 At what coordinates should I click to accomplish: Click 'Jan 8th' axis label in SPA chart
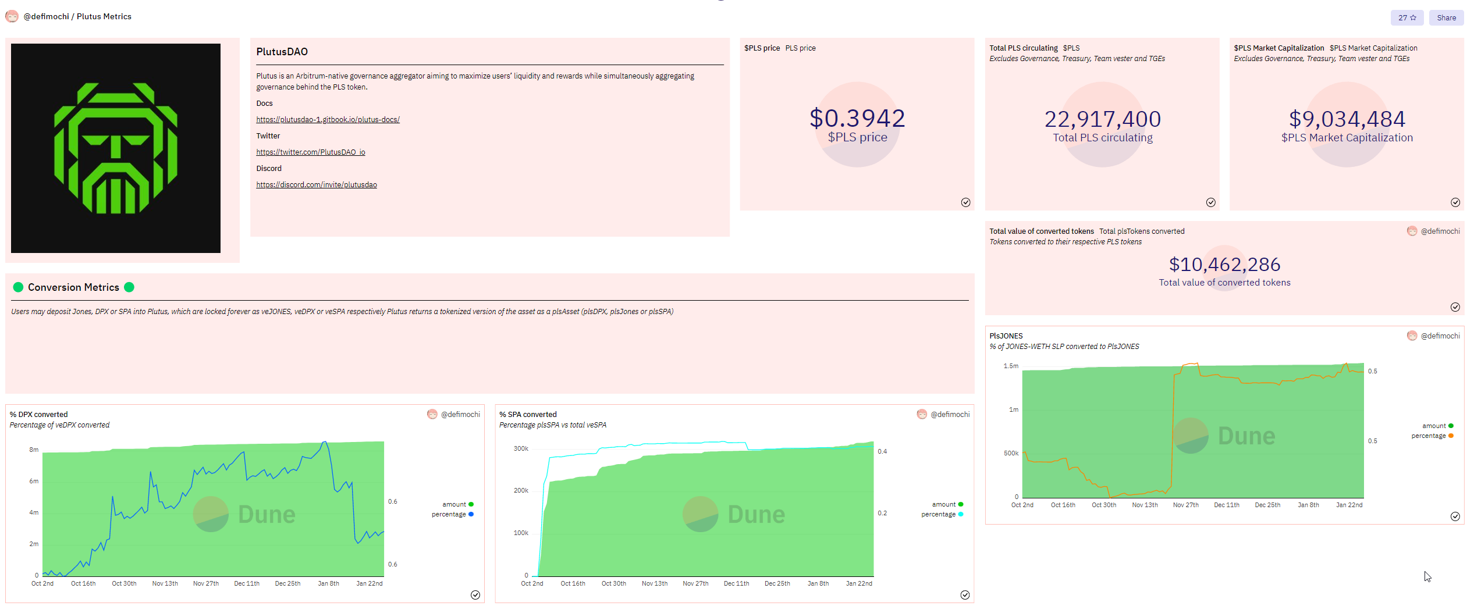click(818, 584)
